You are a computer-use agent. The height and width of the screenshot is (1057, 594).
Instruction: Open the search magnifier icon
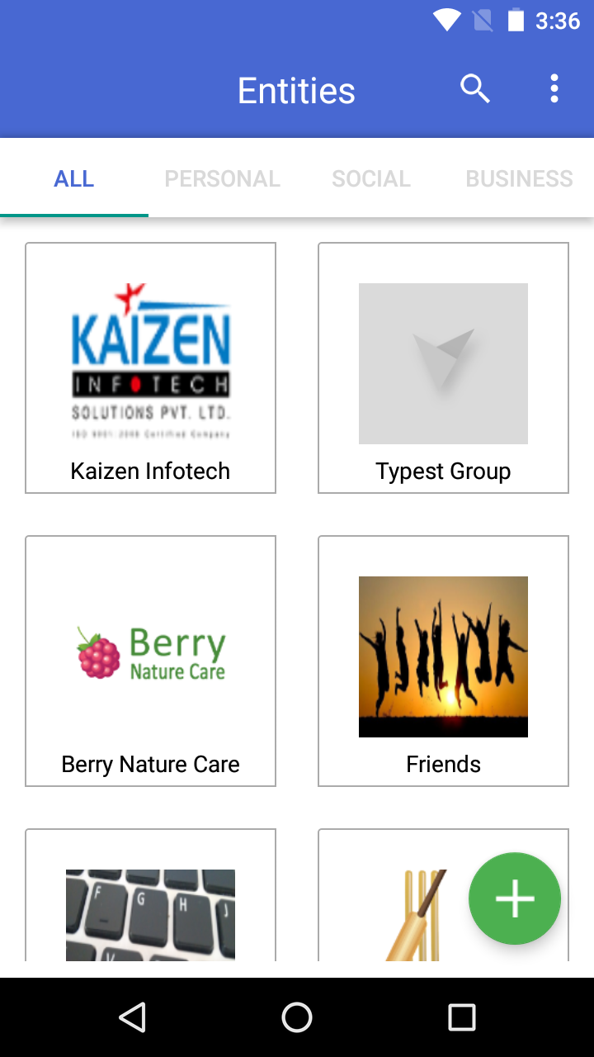tap(475, 89)
